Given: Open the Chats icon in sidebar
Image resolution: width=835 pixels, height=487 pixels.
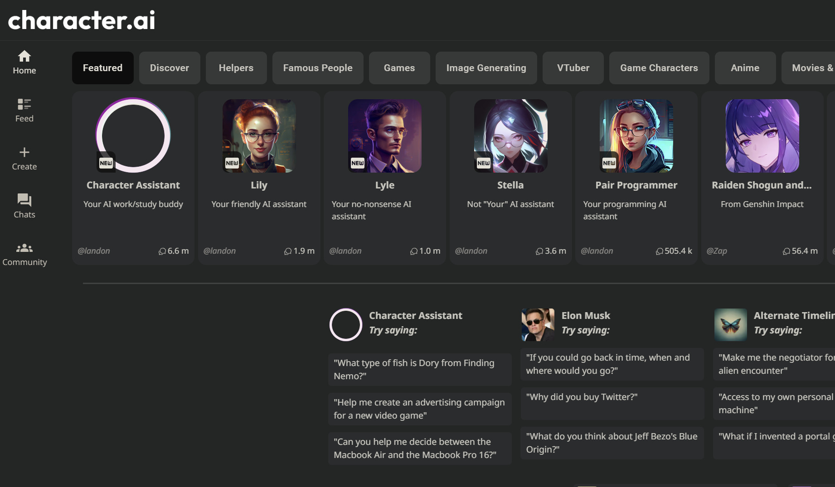Looking at the screenshot, I should (x=24, y=200).
